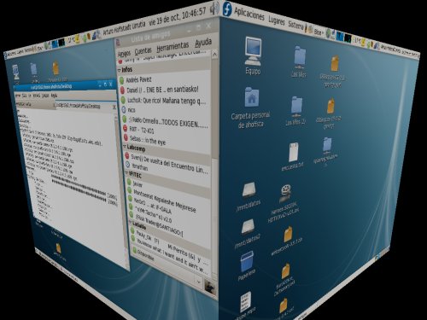Screen dimensions: 427x320
Task: Click the Fedora logo in top panel
Action: (x=227, y=9)
